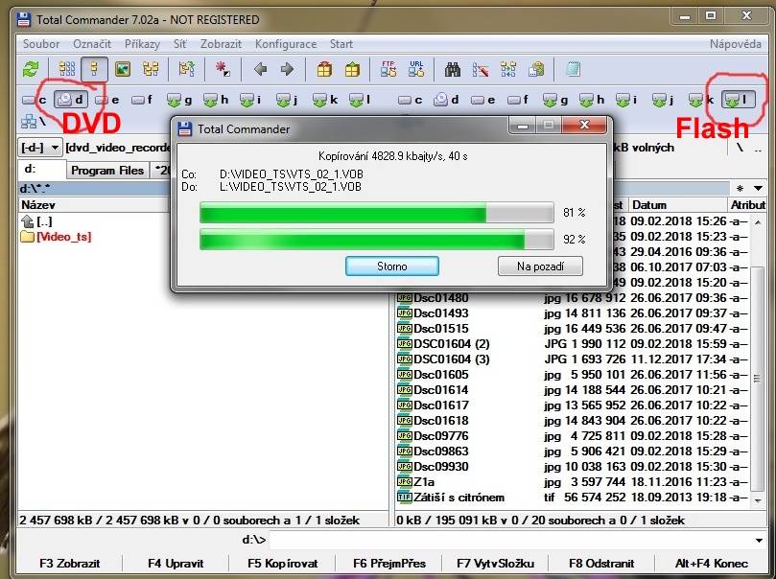This screenshot has width=776, height=579.
Task: Cancel copying with Storno button
Action: tap(392, 266)
